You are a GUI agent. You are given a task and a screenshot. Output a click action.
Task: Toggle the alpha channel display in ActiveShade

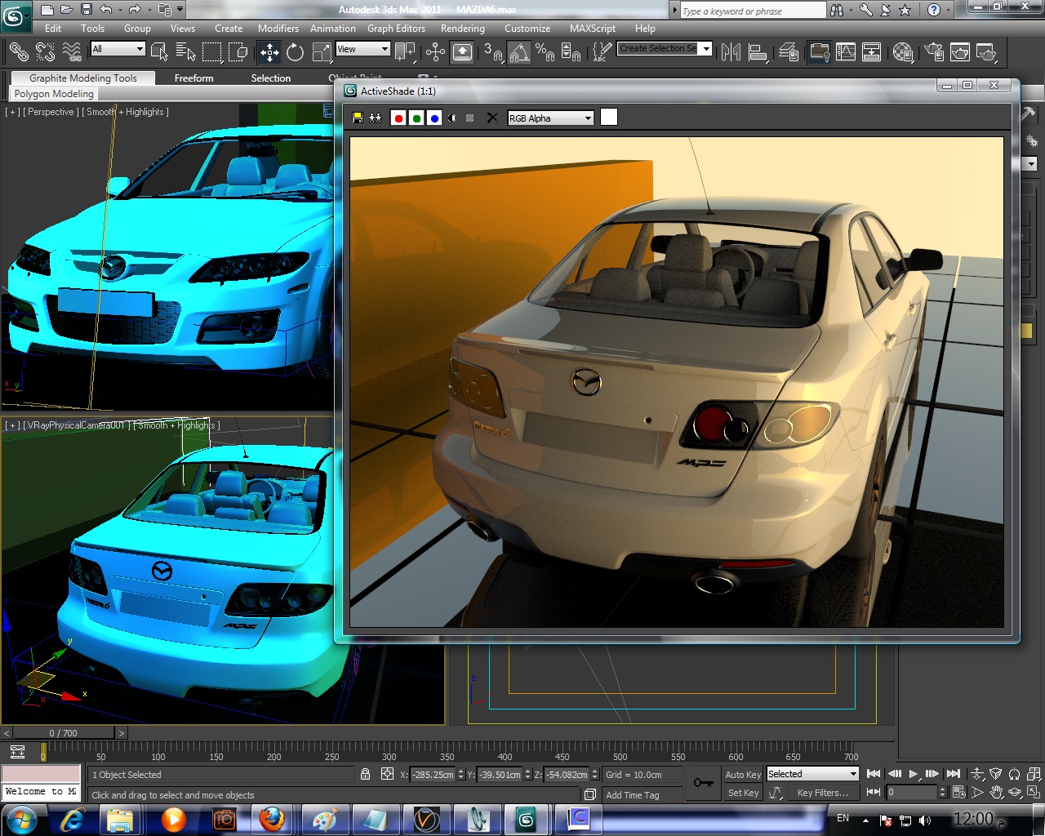pos(452,118)
